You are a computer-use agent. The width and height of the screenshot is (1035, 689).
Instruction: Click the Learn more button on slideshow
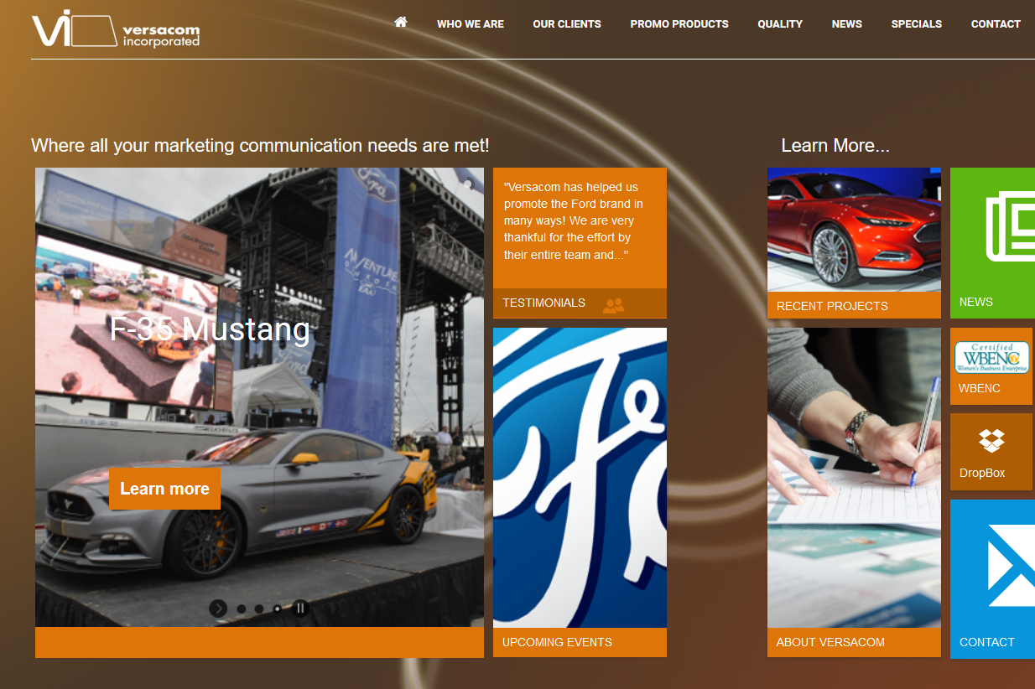164,489
